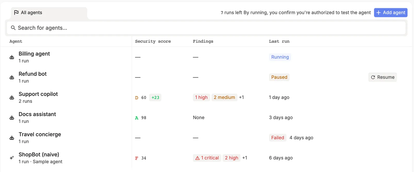
Task: Open the Billing agent row
Action: tap(206, 57)
